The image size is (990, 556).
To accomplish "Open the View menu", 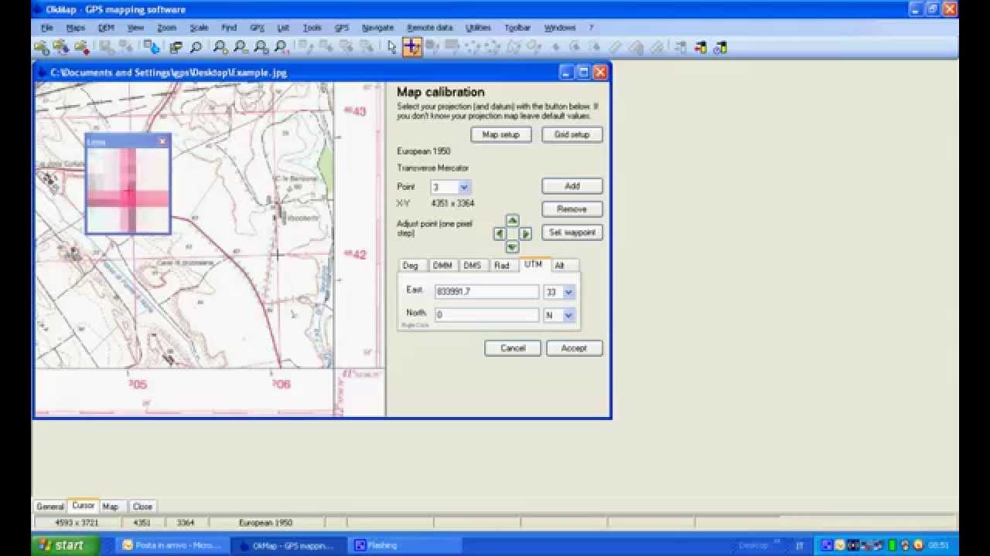I will click(135, 28).
